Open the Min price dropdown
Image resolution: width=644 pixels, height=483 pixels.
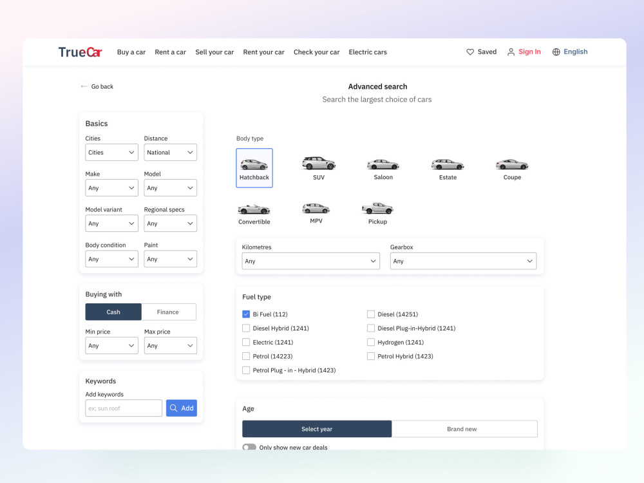point(111,346)
